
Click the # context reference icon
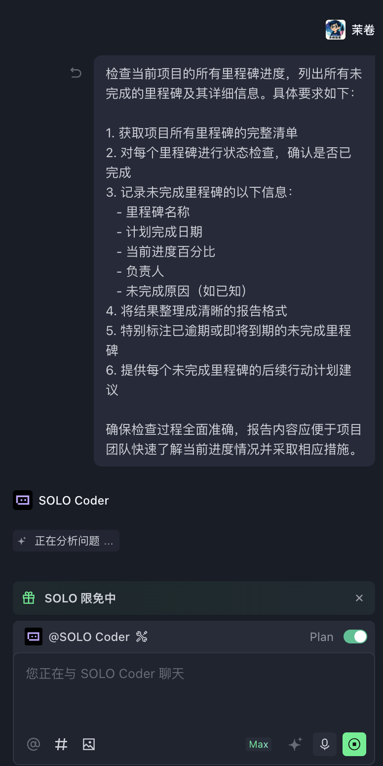click(61, 744)
